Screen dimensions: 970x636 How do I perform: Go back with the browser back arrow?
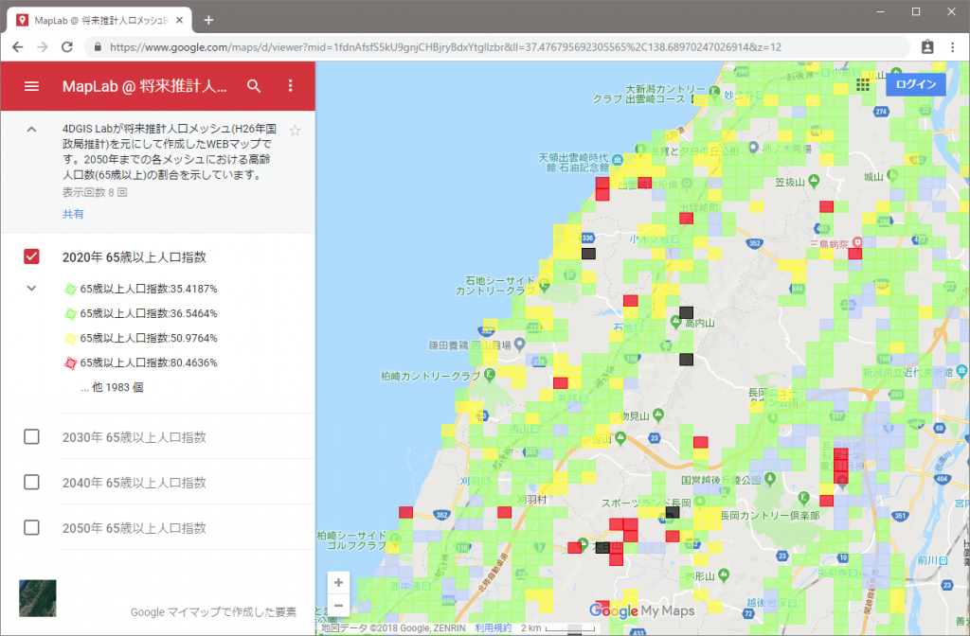click(18, 47)
